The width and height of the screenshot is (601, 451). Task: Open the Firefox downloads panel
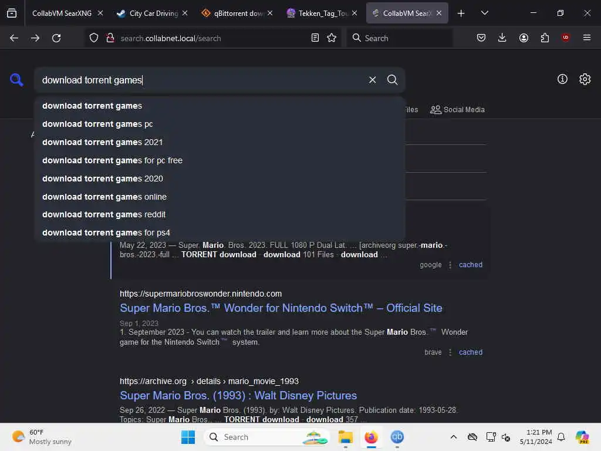tap(502, 38)
